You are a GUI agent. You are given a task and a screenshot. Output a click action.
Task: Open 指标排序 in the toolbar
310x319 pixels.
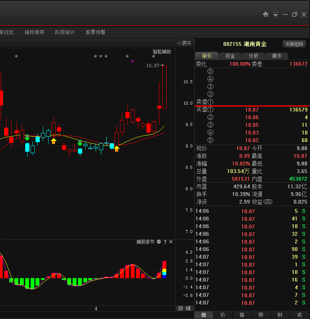[x=34, y=32]
